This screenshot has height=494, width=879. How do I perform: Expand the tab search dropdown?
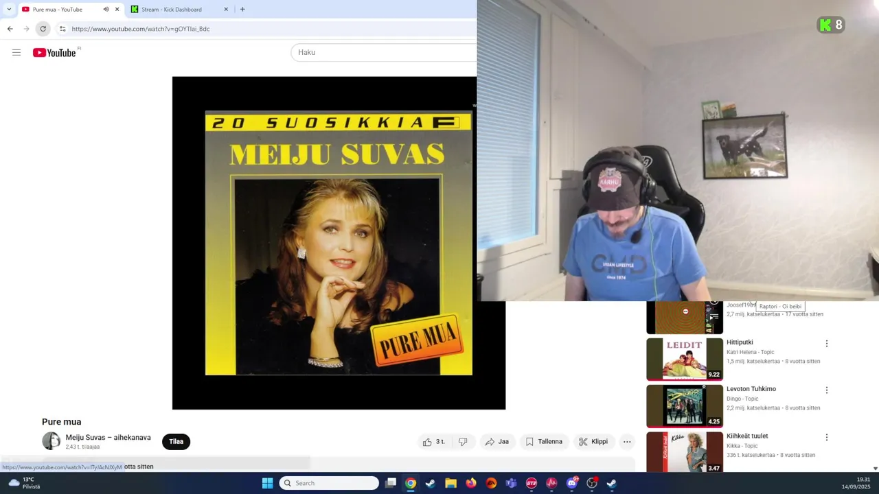click(x=9, y=10)
